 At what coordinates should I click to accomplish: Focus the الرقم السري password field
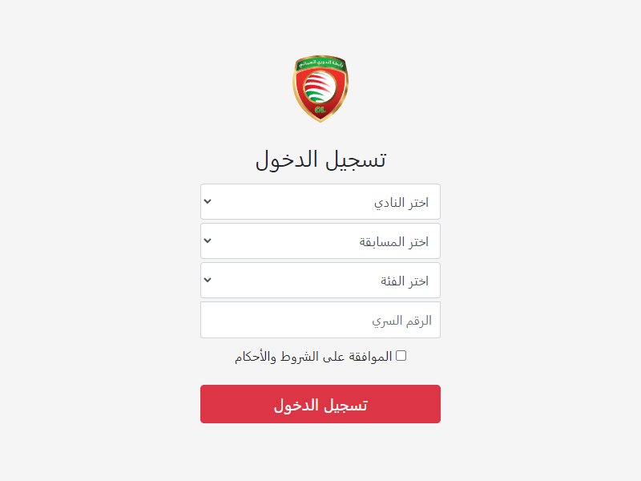(x=320, y=320)
